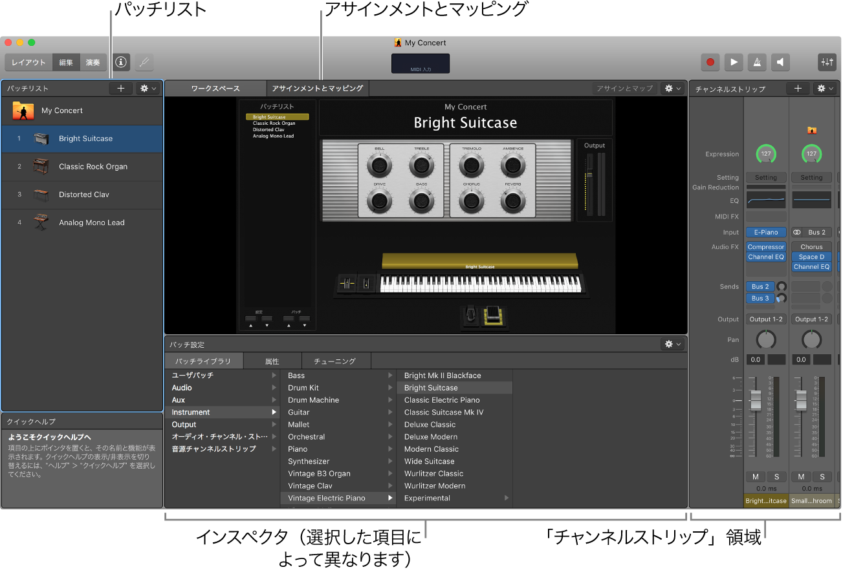The height and width of the screenshot is (574, 843).
Task: Open the チューニング tab
Action: click(335, 361)
